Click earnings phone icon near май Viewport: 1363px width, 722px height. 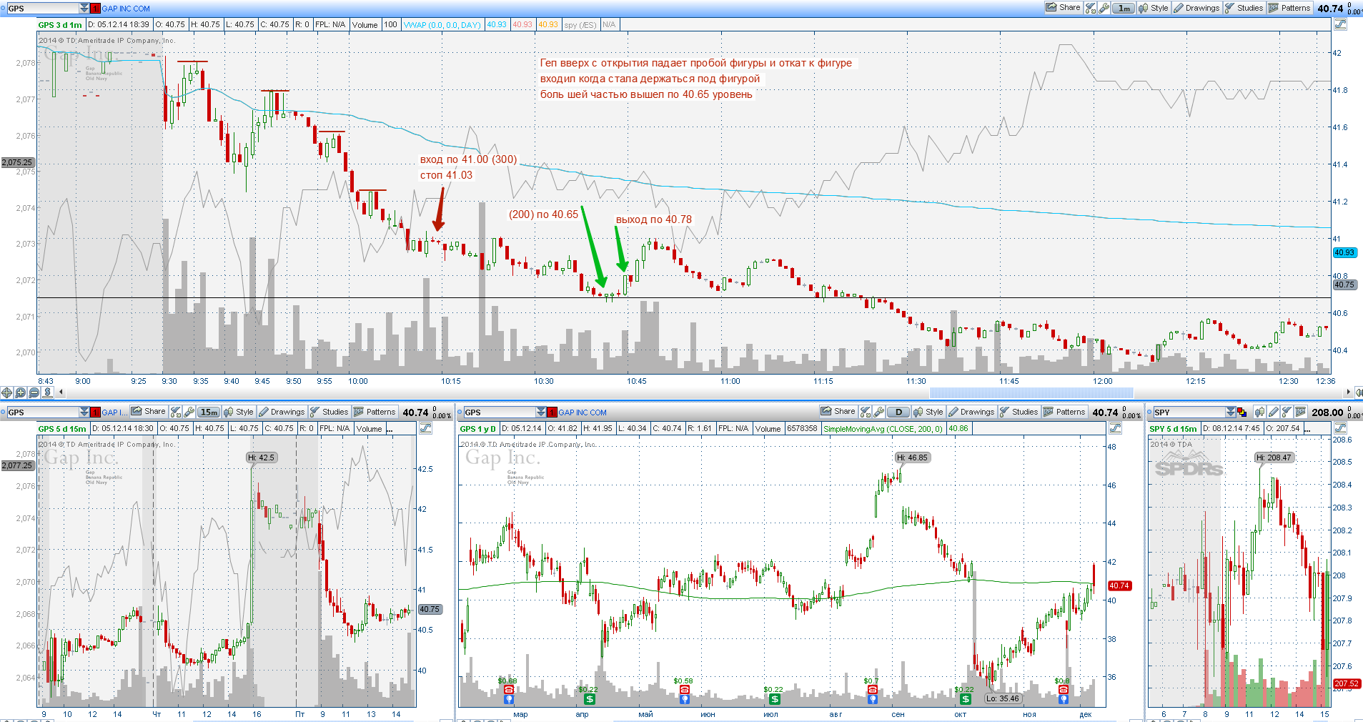click(685, 691)
